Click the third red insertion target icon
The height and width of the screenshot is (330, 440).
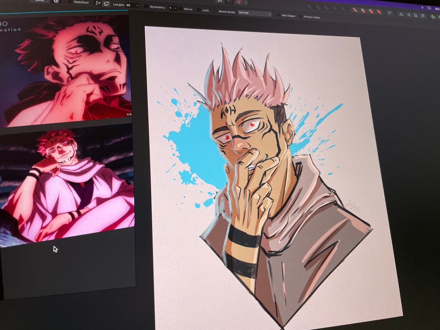point(371,11)
